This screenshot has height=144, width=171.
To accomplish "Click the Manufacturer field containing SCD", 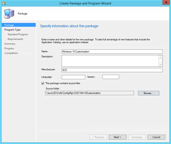I will (x=112, y=70).
